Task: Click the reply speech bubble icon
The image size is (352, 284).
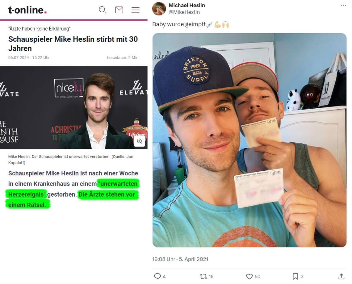Action: pyautogui.click(x=157, y=276)
